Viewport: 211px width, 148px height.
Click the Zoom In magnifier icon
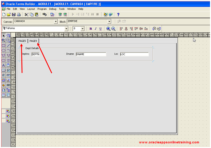click(x=108, y=29)
